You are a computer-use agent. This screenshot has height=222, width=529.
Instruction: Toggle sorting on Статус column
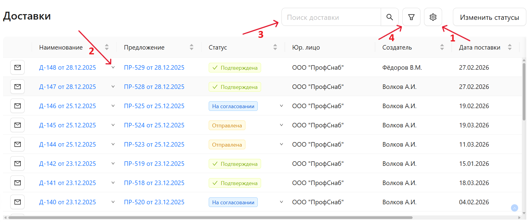tap(275, 47)
